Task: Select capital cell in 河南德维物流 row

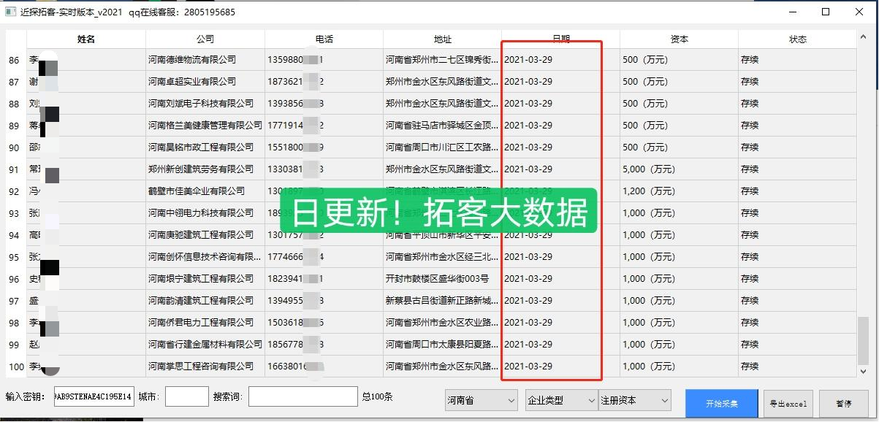Action: tap(679, 60)
